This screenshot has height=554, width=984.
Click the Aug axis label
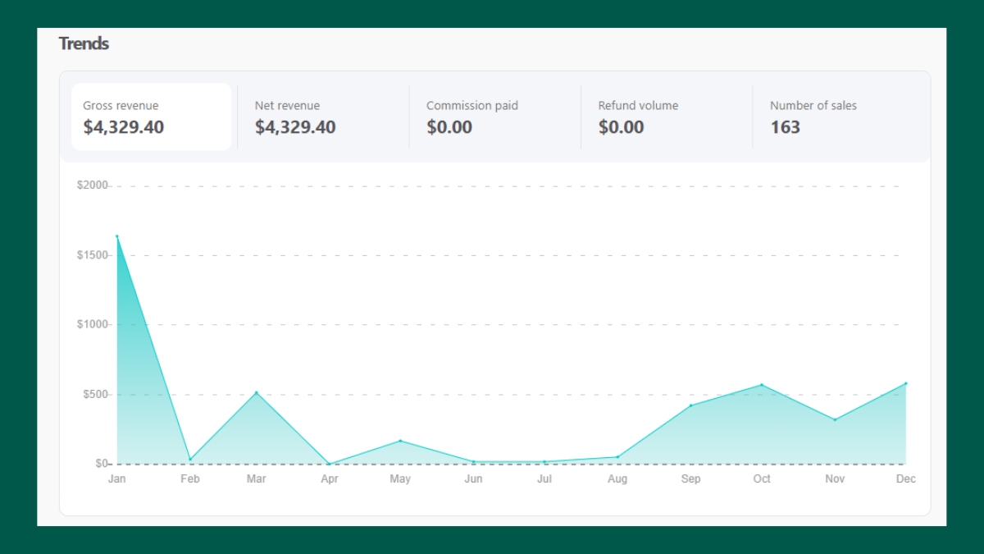point(617,478)
